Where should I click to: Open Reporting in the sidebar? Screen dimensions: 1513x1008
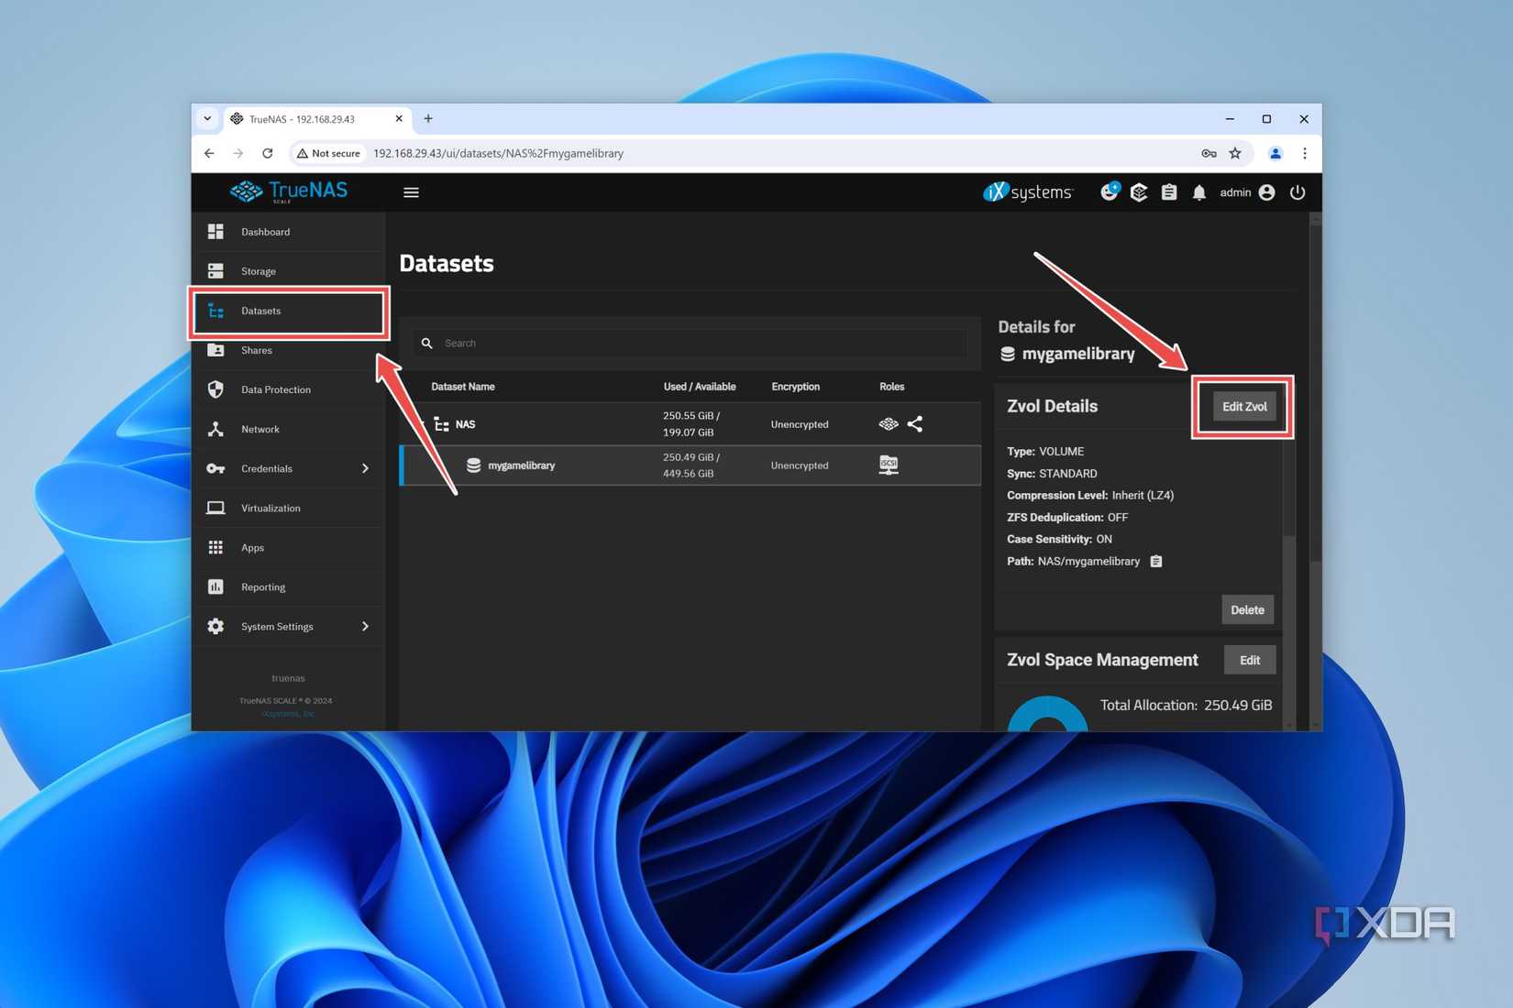(x=288, y=586)
